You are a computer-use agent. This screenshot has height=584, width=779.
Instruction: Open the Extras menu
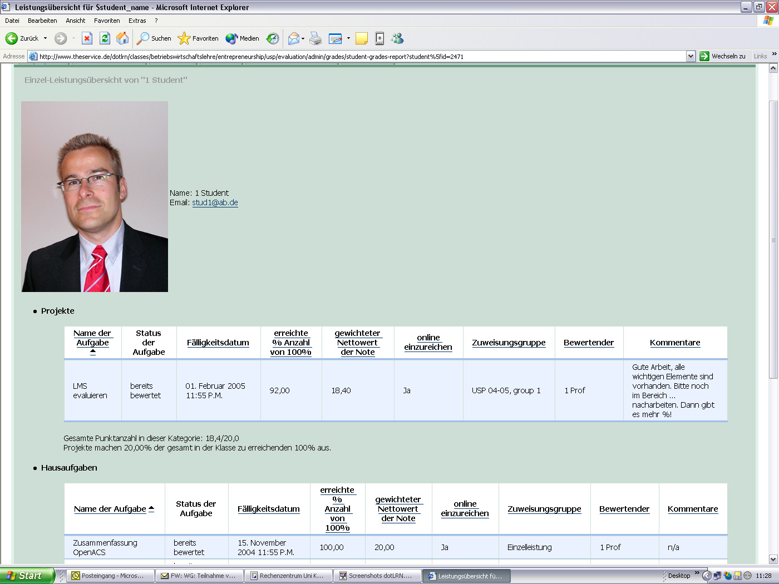(x=137, y=20)
